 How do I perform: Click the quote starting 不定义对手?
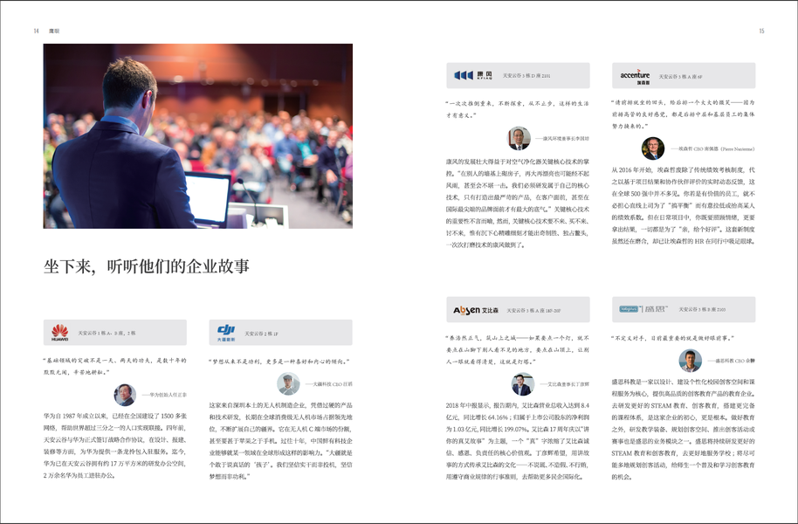click(x=672, y=338)
